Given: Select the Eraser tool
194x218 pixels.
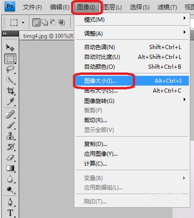Looking at the screenshot, I should (x=10, y=158).
